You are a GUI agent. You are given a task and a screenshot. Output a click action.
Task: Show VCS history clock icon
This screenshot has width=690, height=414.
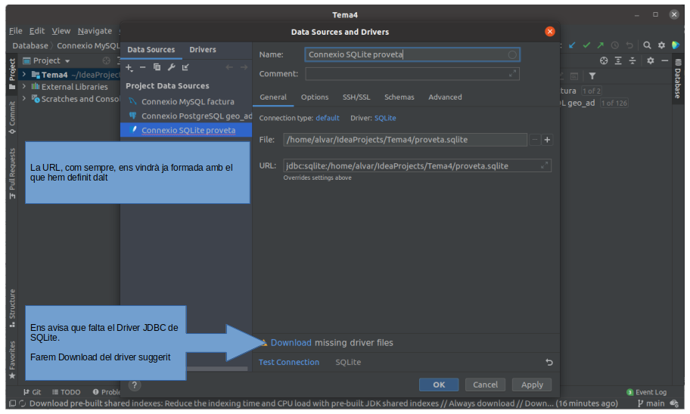point(615,45)
